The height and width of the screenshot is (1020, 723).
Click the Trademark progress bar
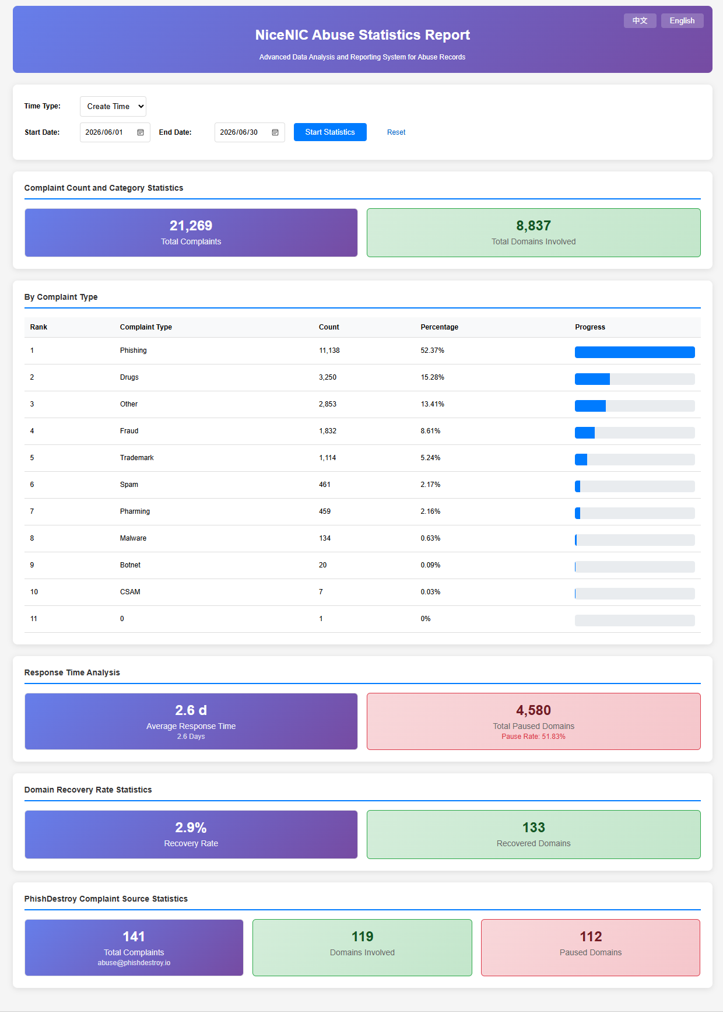[635, 460]
